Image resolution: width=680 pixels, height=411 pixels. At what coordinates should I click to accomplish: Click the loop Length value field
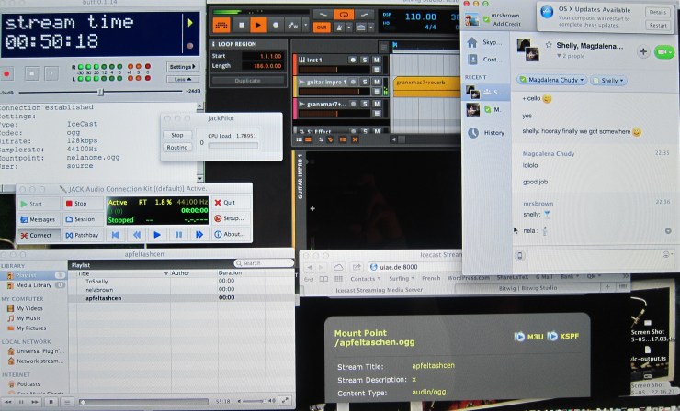[x=263, y=66]
